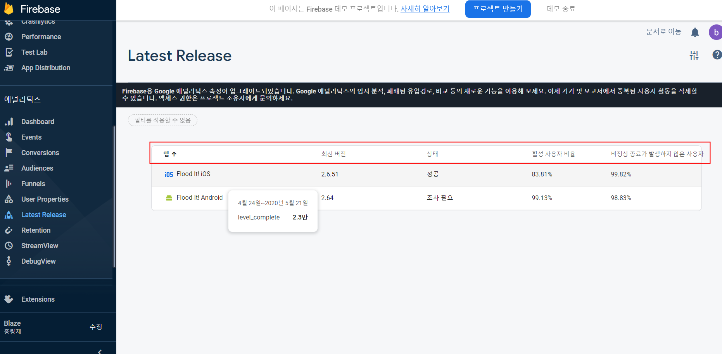Open Conversions in the sidebar

pos(40,153)
